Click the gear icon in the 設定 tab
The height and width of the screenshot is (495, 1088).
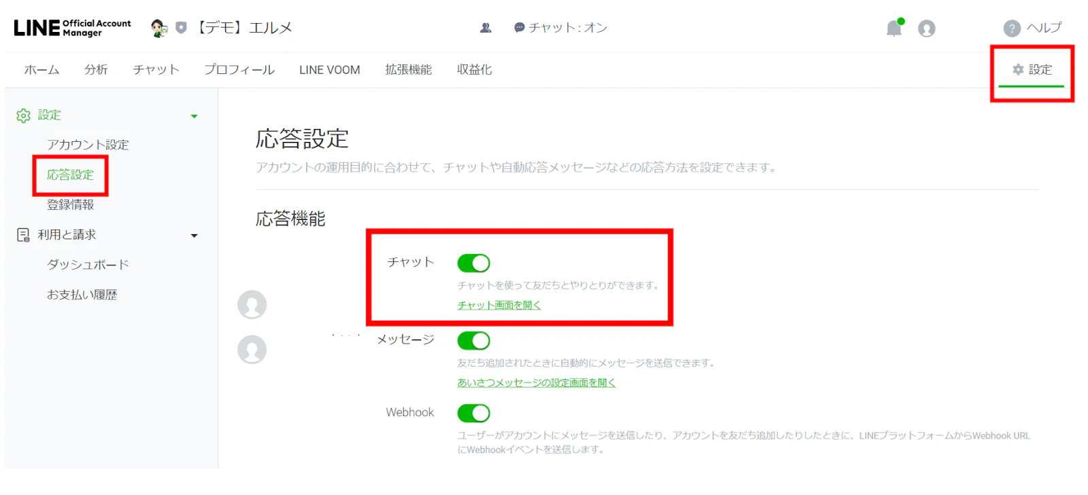pyautogui.click(x=1018, y=69)
